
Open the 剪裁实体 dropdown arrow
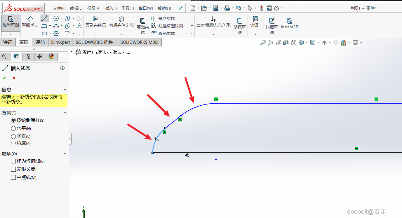coord(95,34)
